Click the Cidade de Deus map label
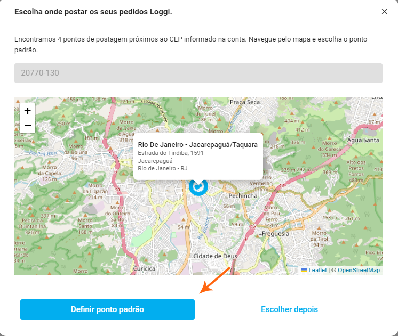 tap(215, 256)
